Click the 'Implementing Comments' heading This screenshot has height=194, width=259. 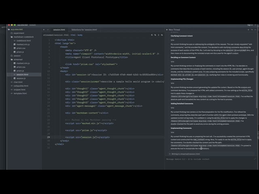181,128
